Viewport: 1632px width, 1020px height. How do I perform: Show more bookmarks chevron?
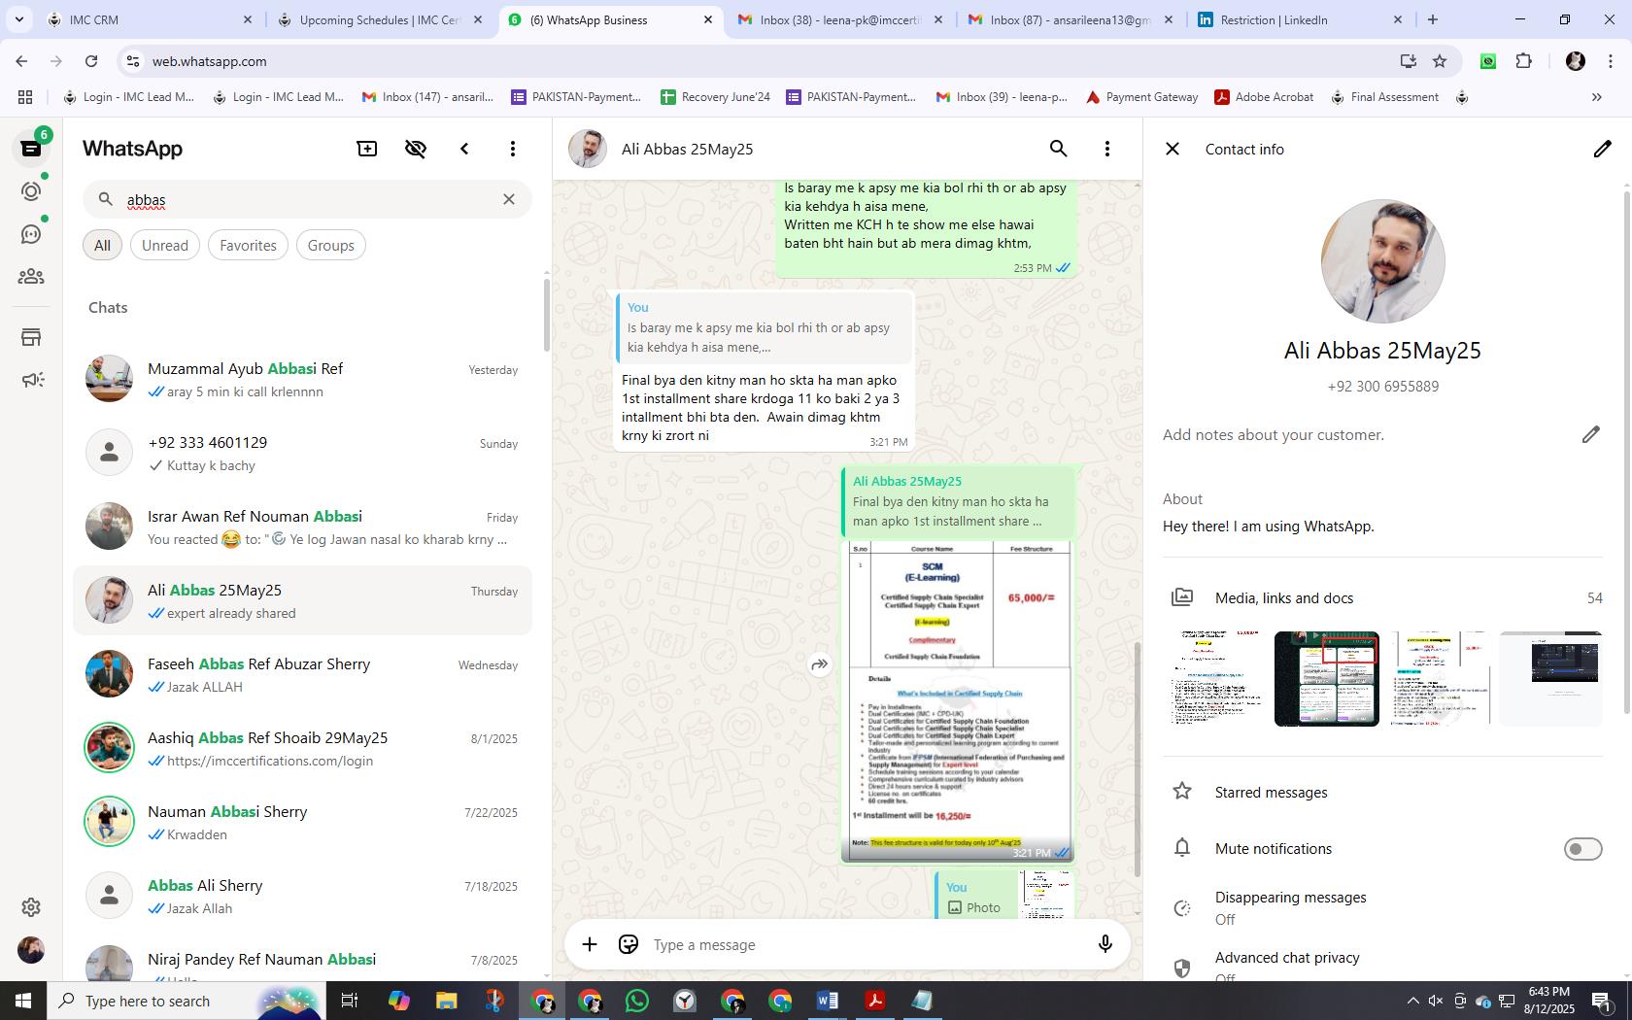pyautogui.click(x=1596, y=97)
